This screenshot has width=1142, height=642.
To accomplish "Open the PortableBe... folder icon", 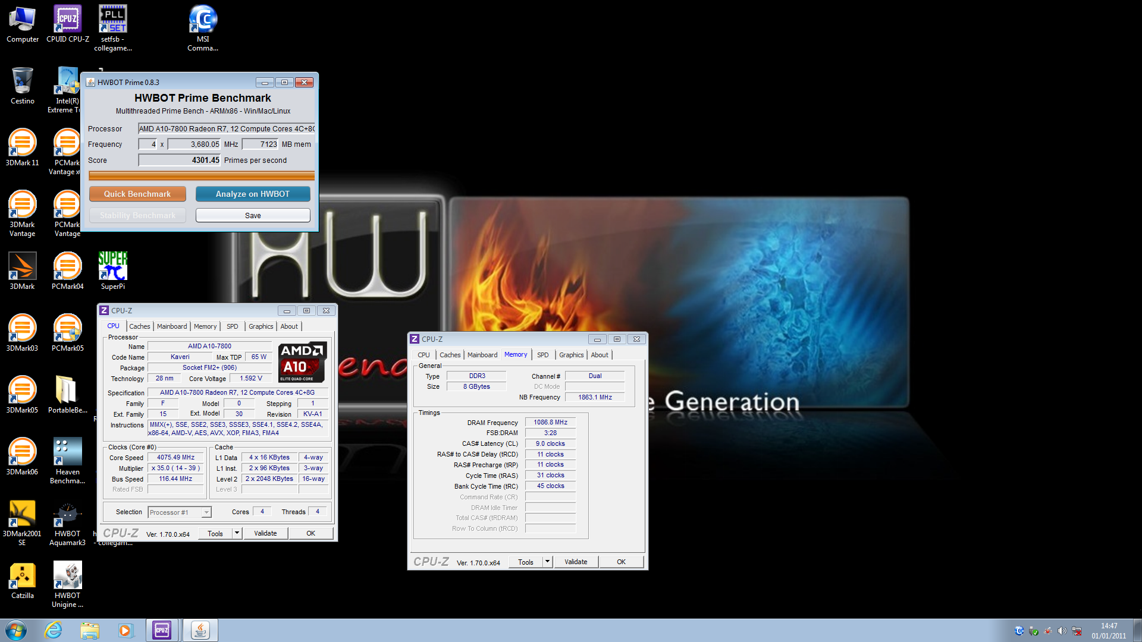I will pos(68,396).
